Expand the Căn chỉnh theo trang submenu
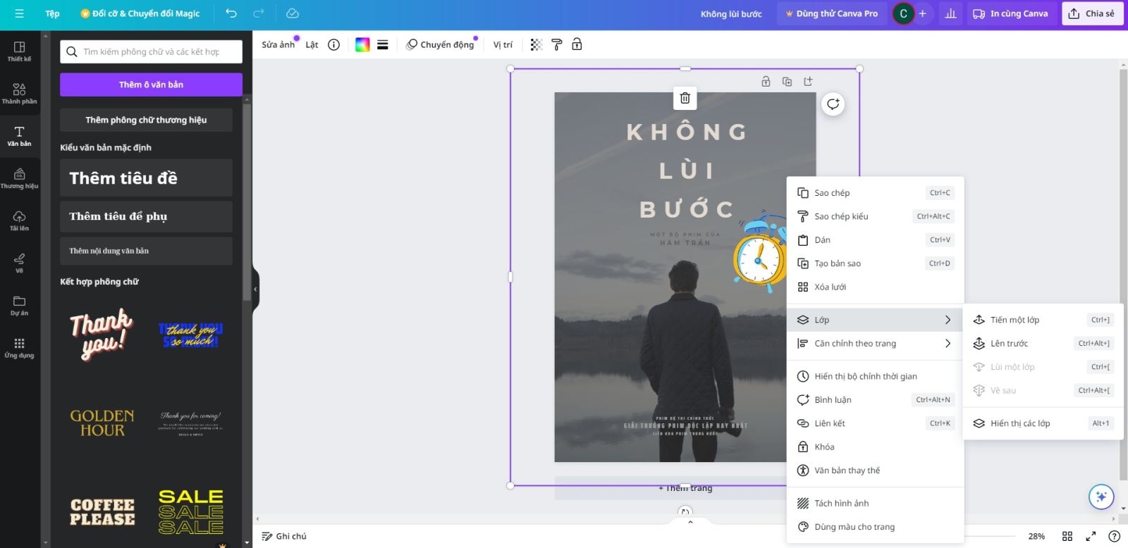 (x=875, y=343)
